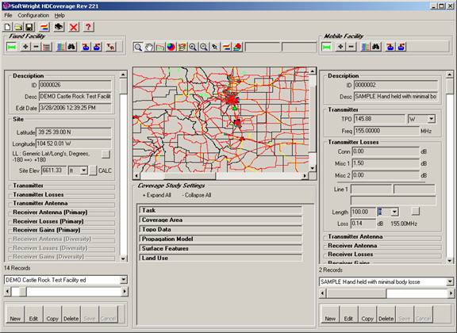Click the minus icon in Fixed Facility toolbar

click(36, 47)
